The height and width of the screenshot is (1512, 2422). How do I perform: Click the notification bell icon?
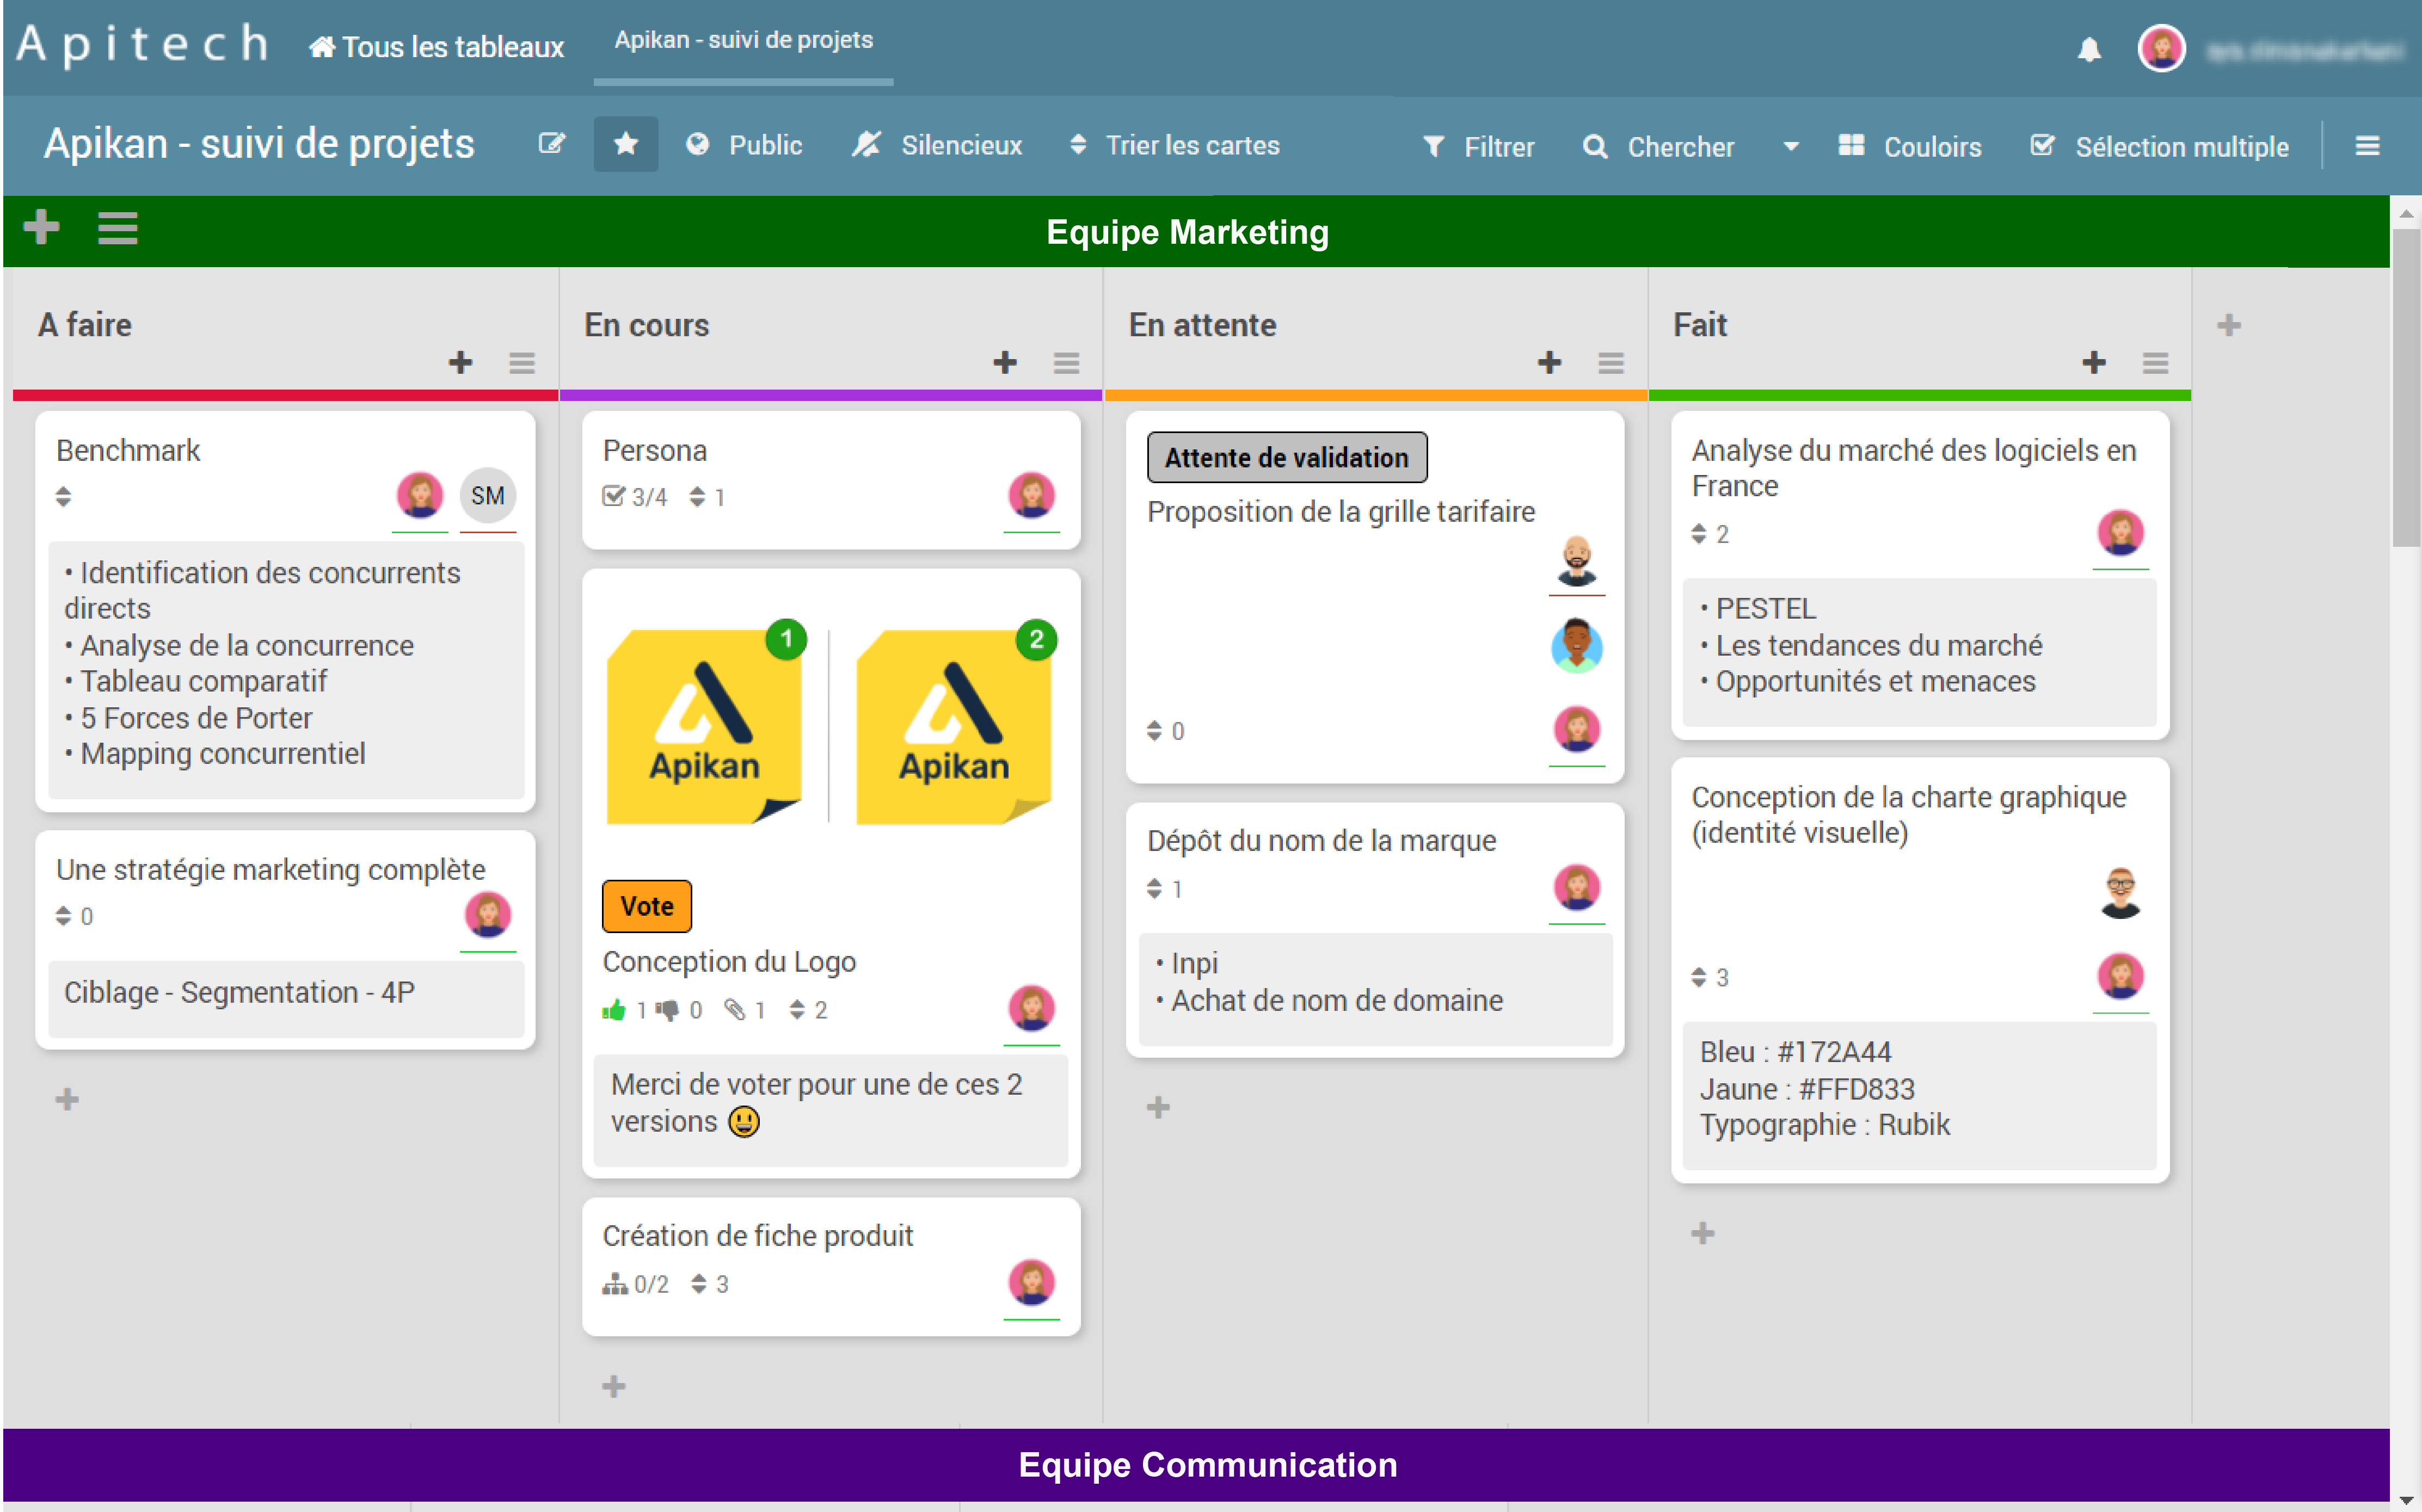tap(2089, 49)
